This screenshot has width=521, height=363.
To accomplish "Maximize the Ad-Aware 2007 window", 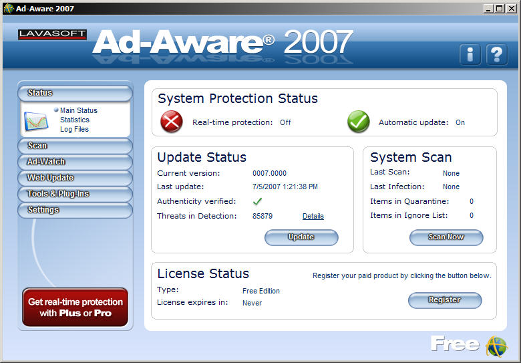I will (x=499, y=8).
